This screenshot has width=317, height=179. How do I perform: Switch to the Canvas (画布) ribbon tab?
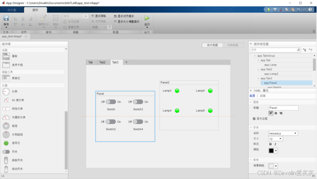pyautogui.click(x=35, y=10)
